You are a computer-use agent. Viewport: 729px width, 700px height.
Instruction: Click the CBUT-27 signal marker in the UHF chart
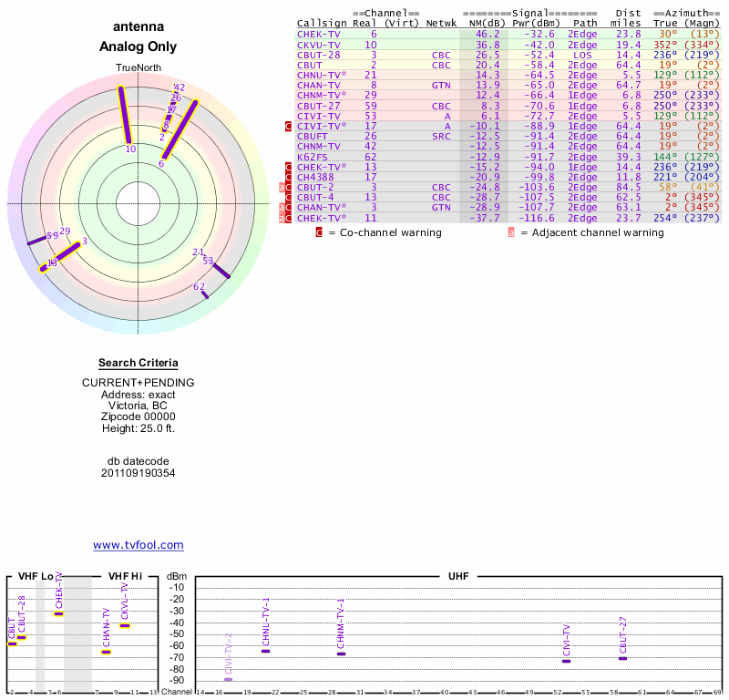pos(623,658)
